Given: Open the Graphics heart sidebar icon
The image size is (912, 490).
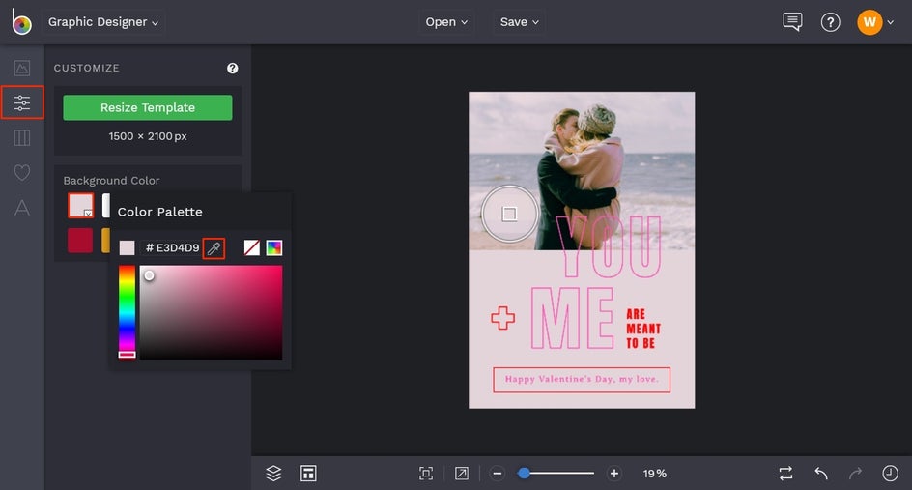Looking at the screenshot, I should (x=22, y=172).
